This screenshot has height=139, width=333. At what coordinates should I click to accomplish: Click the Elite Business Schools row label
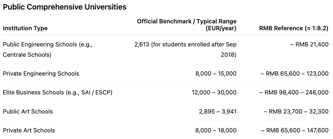[57, 92]
